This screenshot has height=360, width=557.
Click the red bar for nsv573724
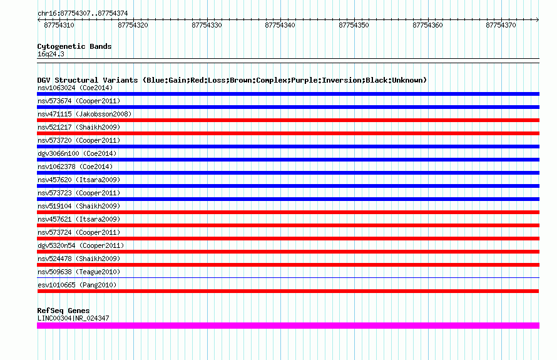288,239
